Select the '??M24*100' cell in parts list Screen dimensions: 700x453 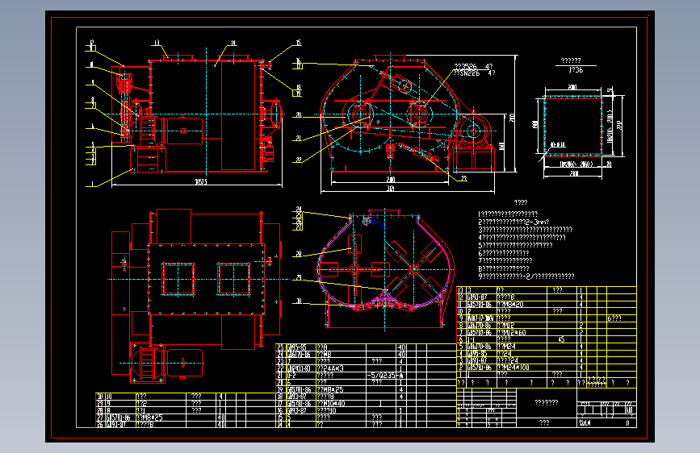pyautogui.click(x=513, y=368)
